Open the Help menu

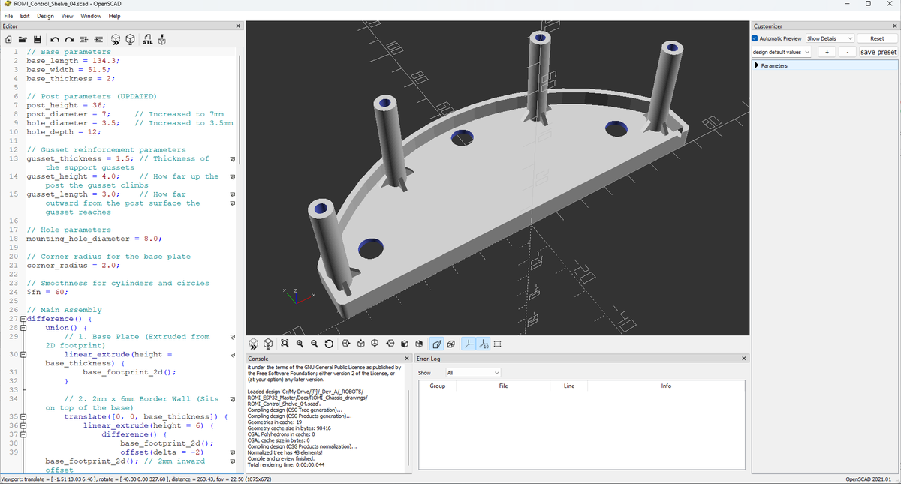click(x=114, y=16)
